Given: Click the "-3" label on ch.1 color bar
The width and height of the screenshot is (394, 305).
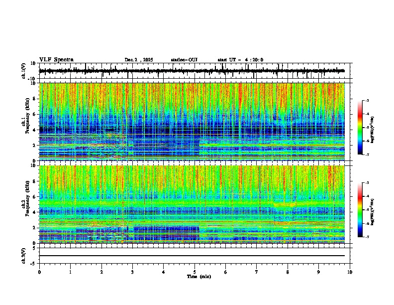Looking at the screenshot, I should point(367,100).
